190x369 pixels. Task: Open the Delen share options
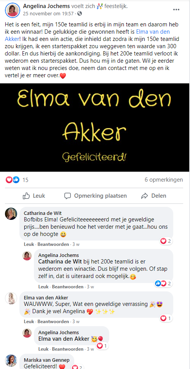154,196
